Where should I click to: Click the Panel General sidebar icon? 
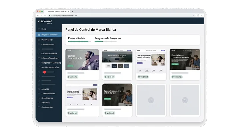(39, 40)
